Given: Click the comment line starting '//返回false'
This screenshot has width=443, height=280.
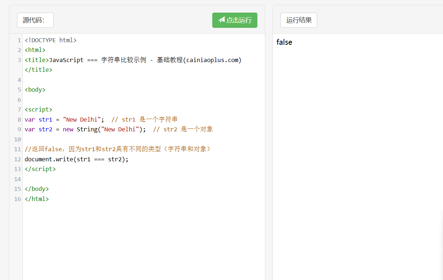Looking at the screenshot, I should [x=118, y=149].
